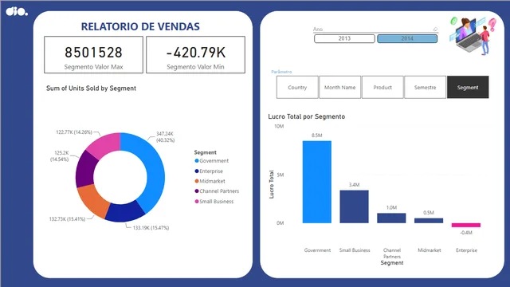This screenshot has height=287, width=510.
Task: Click the 'Segment' x-axis title
Action: (392, 263)
